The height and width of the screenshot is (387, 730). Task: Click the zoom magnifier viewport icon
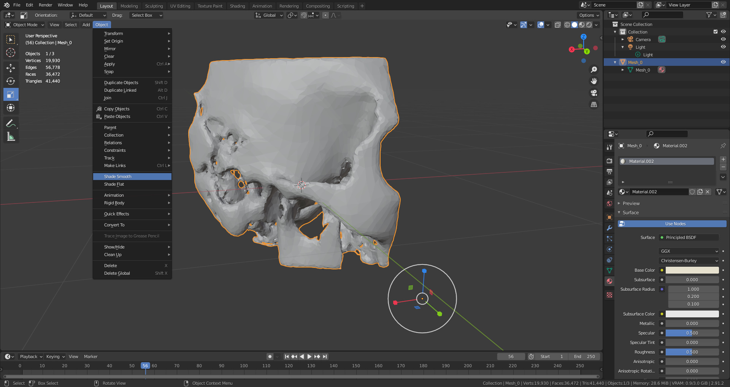594,70
